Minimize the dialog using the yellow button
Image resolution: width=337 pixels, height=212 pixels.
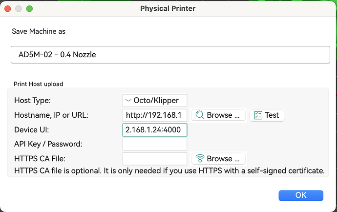[19, 8]
